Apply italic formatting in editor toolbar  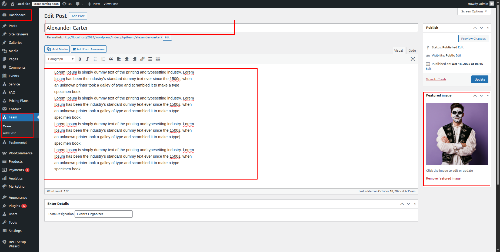point(87,59)
